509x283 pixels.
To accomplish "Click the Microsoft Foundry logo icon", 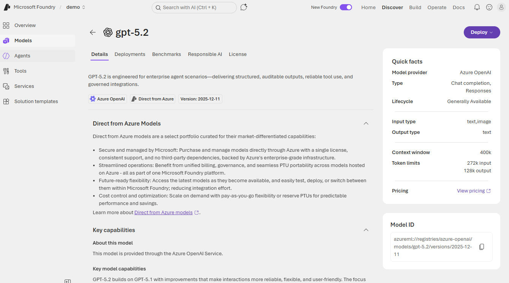I will point(7,7).
